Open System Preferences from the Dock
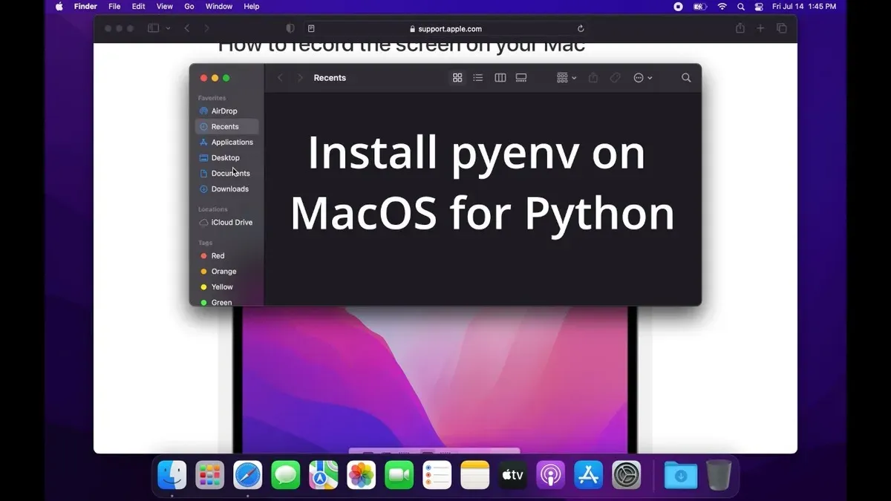This screenshot has height=501, width=891. pos(627,475)
